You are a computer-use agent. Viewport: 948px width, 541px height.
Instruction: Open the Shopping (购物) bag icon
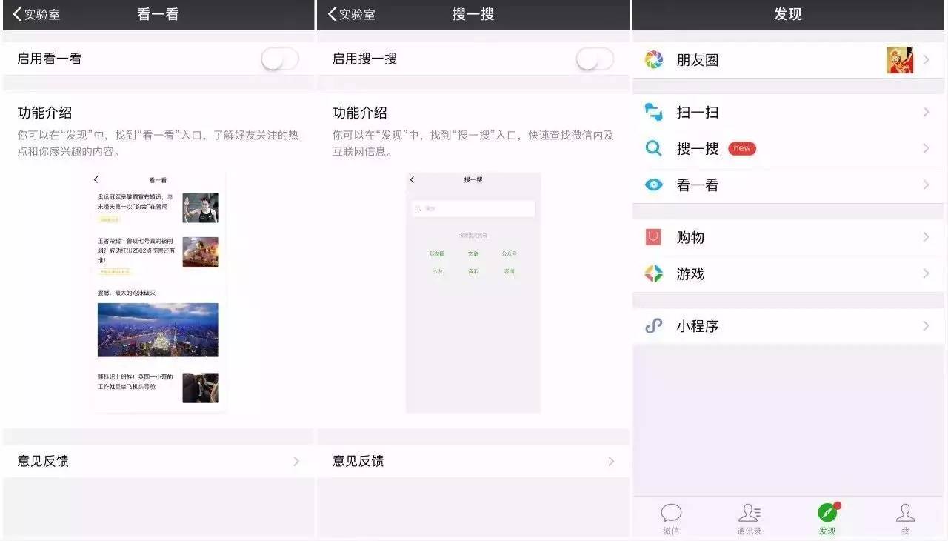(653, 237)
